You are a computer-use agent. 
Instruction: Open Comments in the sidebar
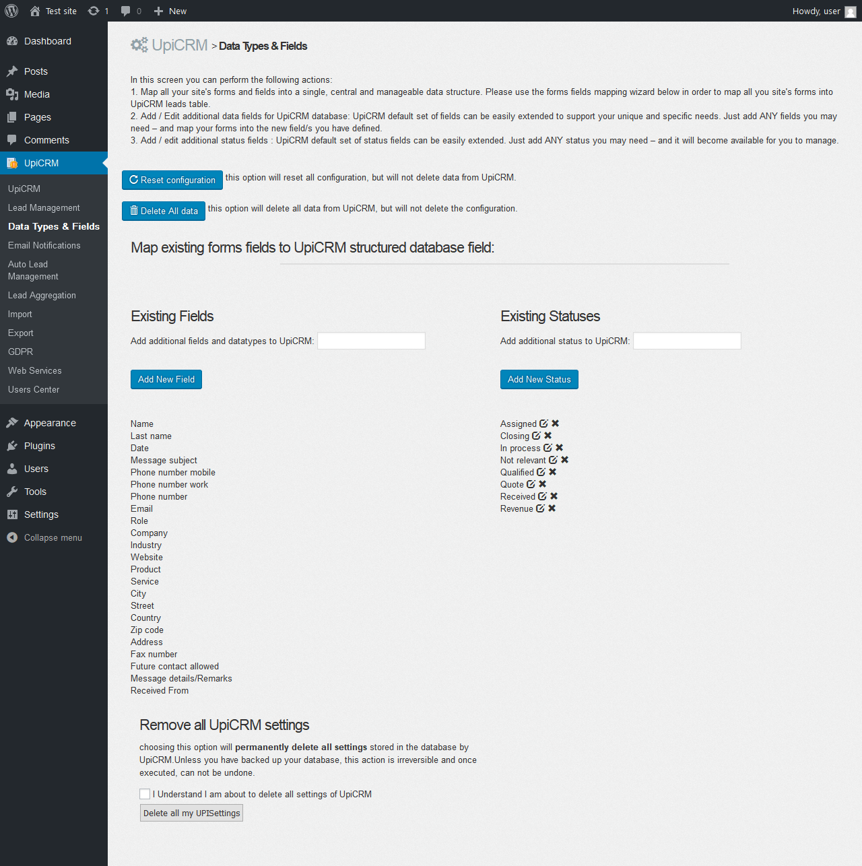54,140
